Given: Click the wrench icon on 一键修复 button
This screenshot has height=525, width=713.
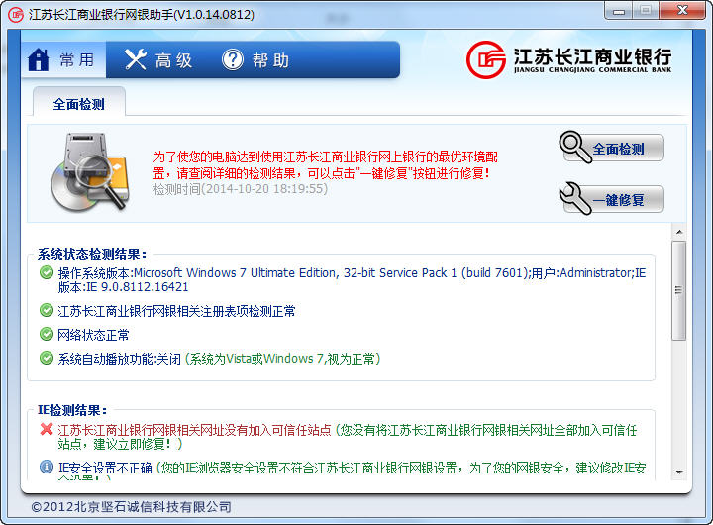Looking at the screenshot, I should 575,198.
